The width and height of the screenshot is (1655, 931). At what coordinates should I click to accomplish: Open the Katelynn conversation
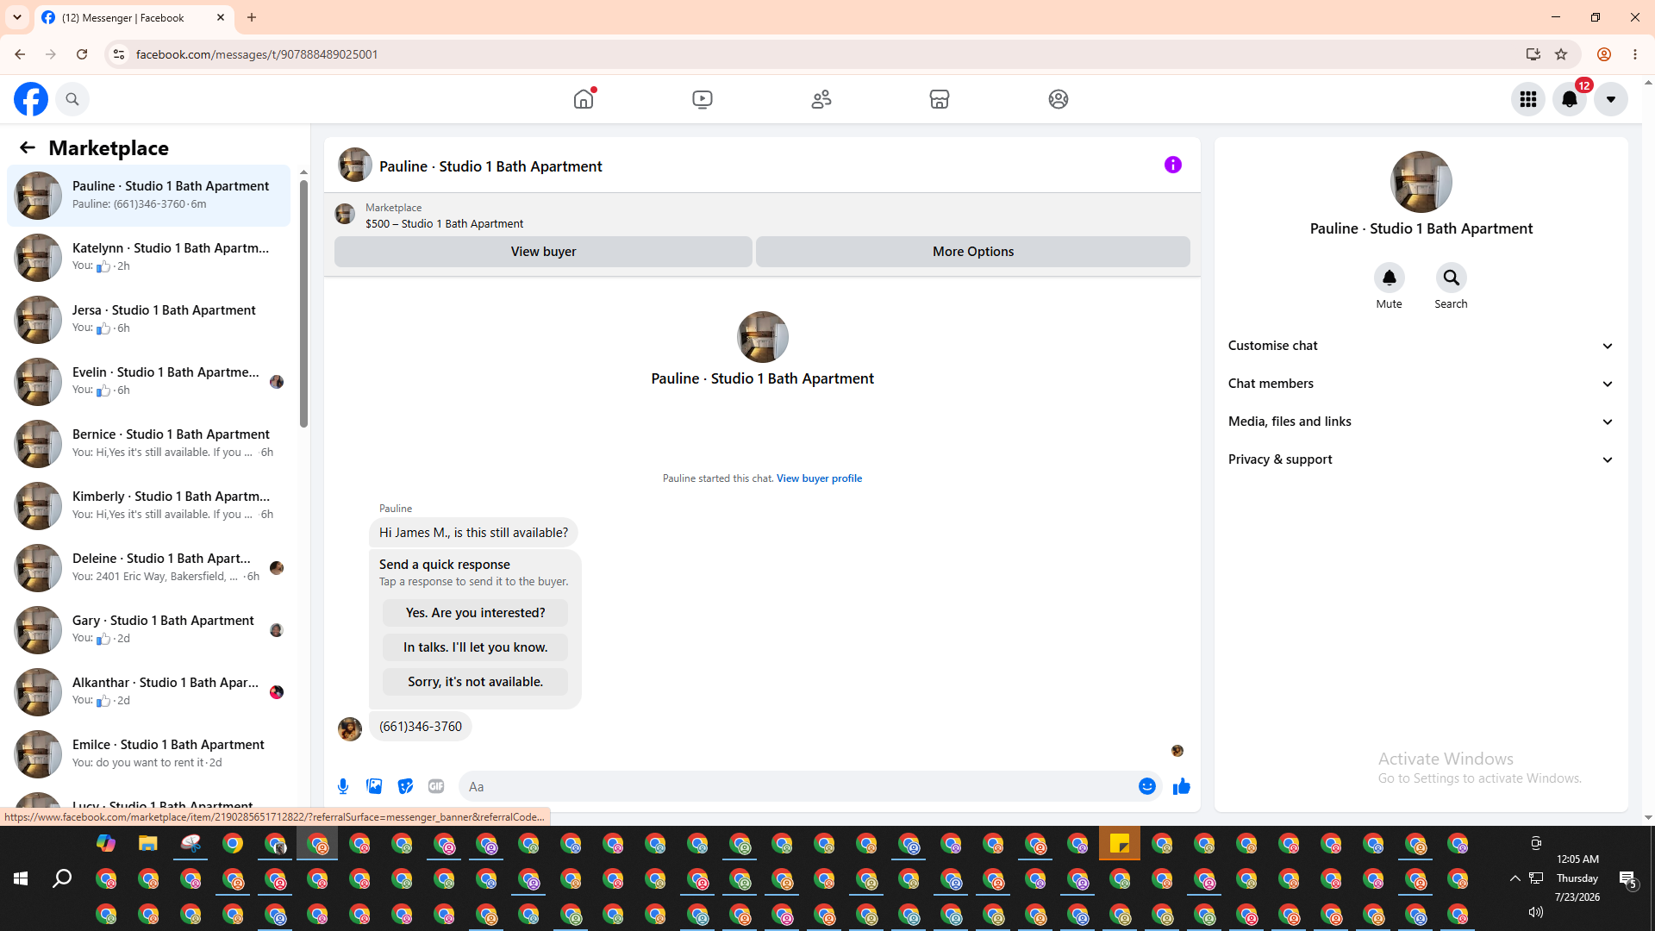[x=148, y=258]
